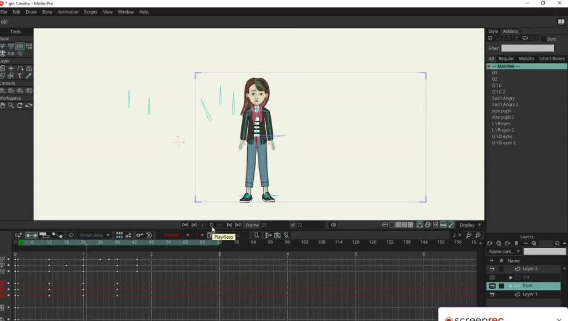The height and width of the screenshot is (321, 568).
Task: Open the Display dropdown
Action: [x=470, y=225]
